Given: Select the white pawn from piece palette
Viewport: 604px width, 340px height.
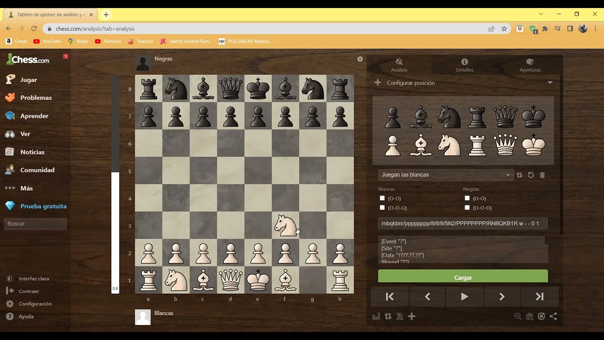Looking at the screenshot, I should point(393,145).
